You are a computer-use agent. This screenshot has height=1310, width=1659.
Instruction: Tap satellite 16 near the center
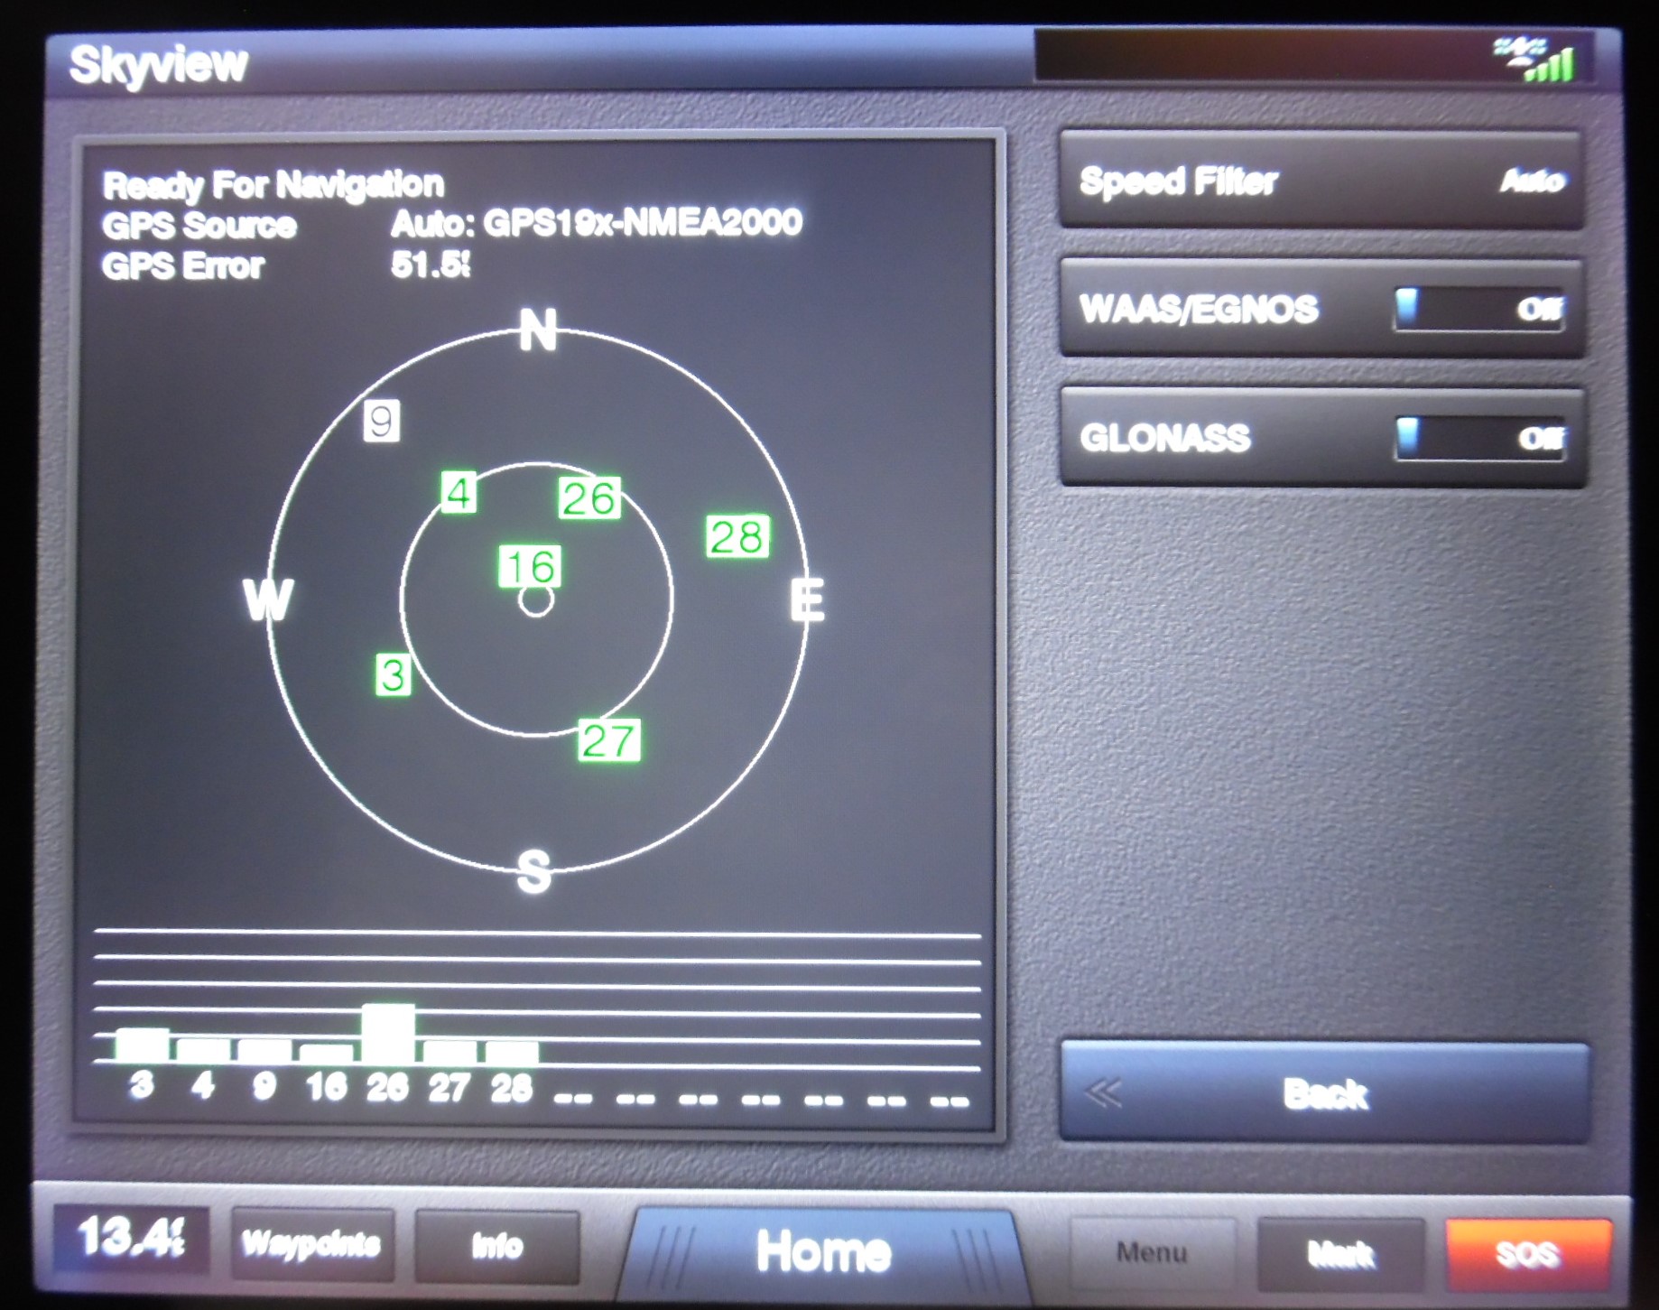tap(530, 567)
